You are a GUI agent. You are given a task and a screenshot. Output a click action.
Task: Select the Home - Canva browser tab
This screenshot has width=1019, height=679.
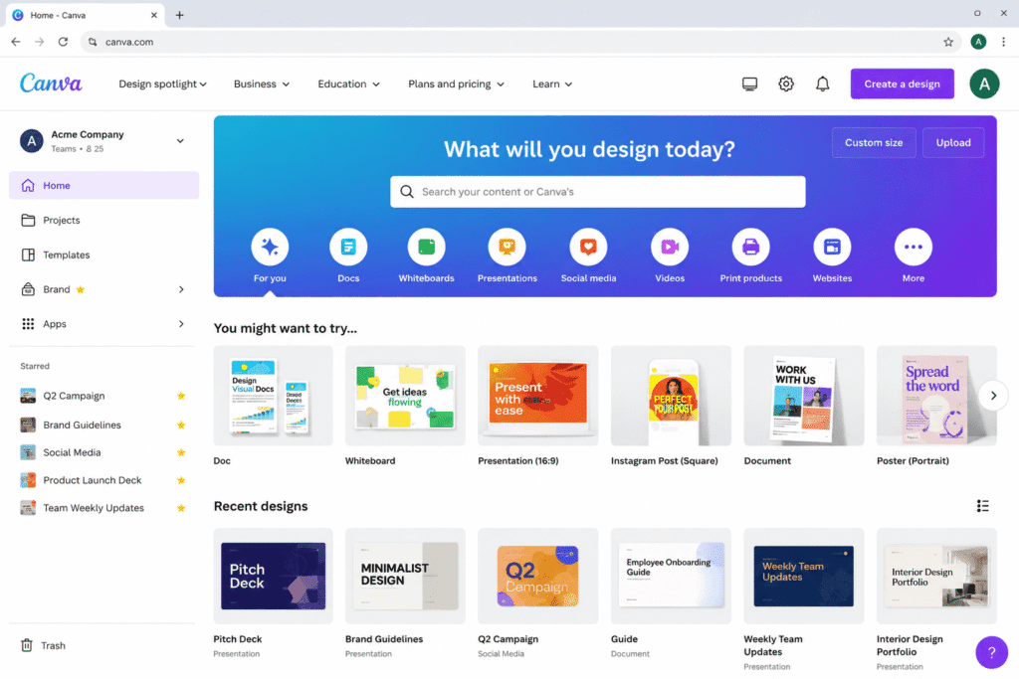point(85,15)
